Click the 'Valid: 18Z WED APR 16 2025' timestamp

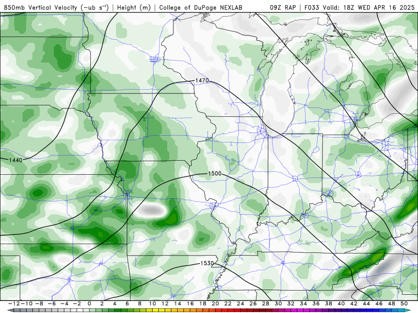[x=369, y=7]
